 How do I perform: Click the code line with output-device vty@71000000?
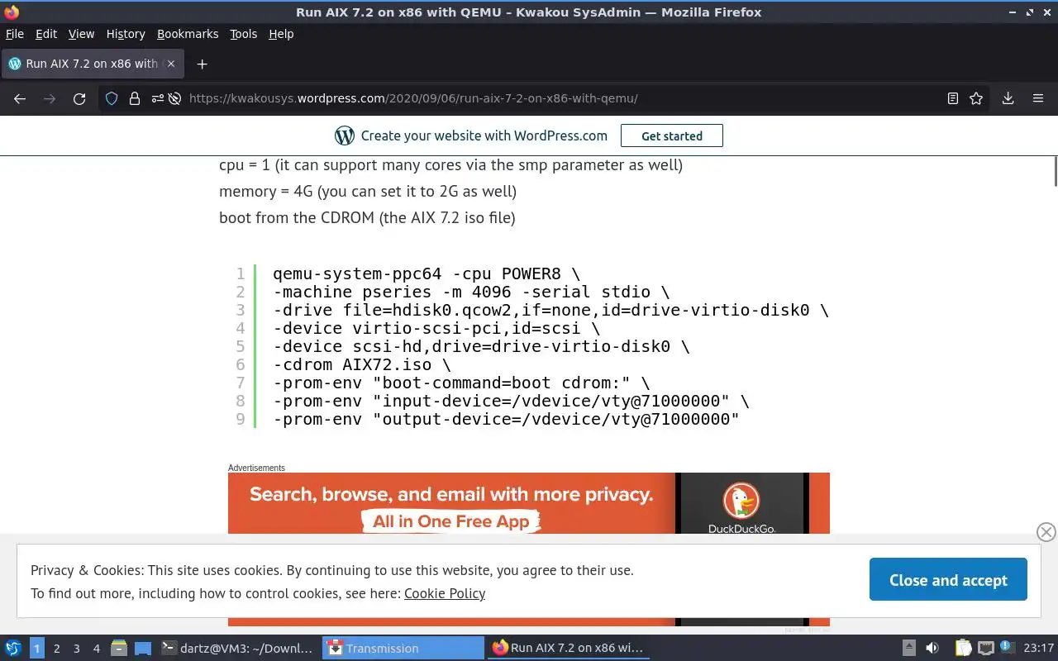pyautogui.click(x=506, y=419)
